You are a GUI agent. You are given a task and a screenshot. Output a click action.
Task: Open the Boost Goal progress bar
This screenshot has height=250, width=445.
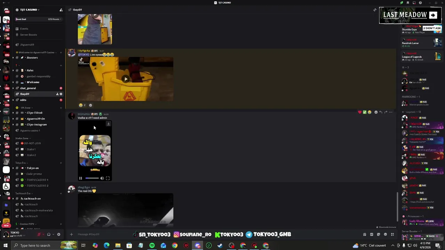[38, 19]
